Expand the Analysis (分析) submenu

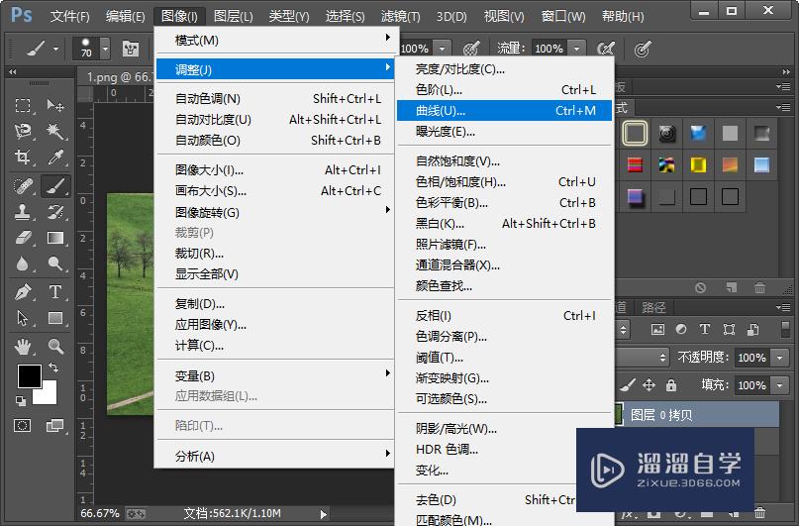[x=275, y=456]
